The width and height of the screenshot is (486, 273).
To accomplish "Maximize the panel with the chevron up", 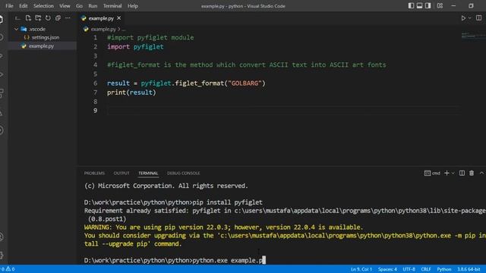I will click(481, 173).
